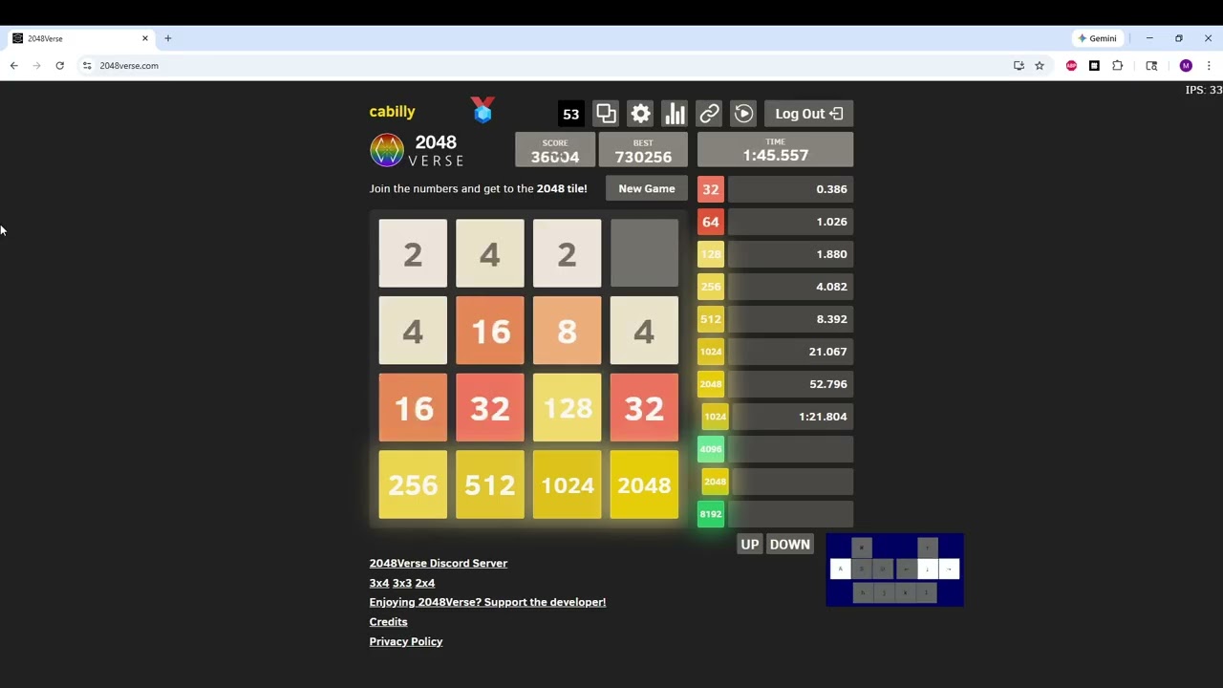Open the 2048Verse Discord Server link
Screen dimensions: 1223x688
click(x=439, y=563)
